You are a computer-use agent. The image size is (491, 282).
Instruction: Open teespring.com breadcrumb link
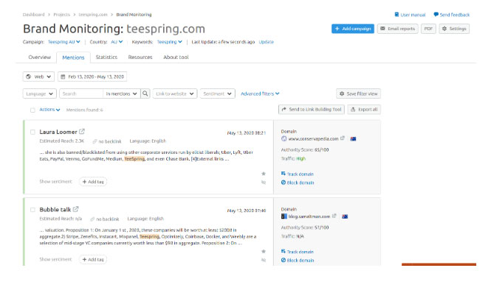coord(93,15)
